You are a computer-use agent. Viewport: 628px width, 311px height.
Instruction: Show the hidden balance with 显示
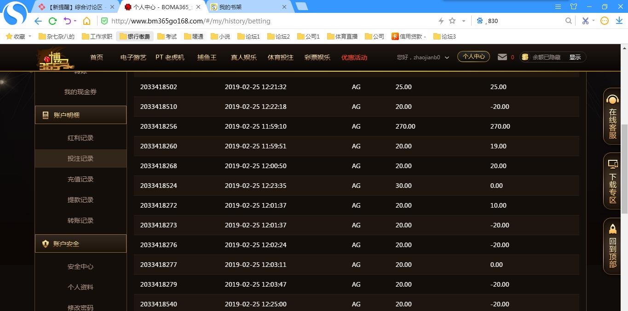[x=575, y=57]
